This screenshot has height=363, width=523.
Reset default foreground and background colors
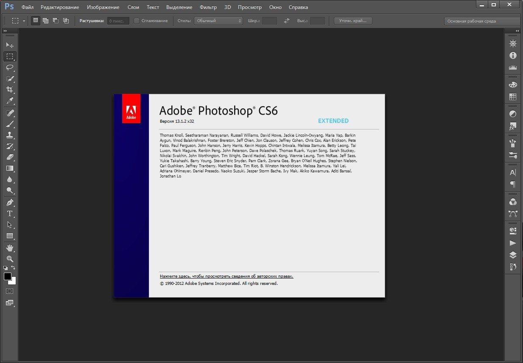click(x=6, y=268)
